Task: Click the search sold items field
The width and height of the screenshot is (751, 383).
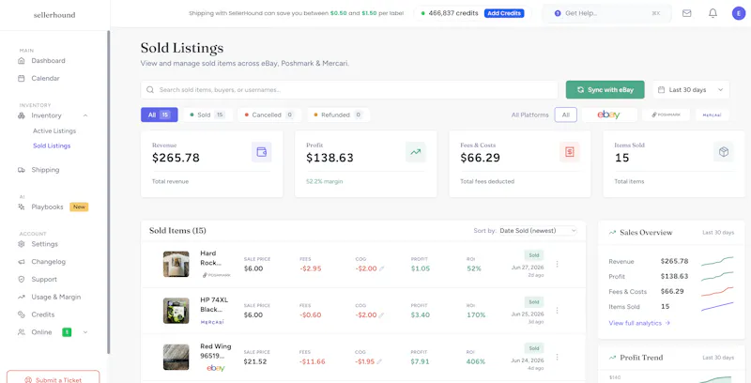Action: pyautogui.click(x=349, y=89)
